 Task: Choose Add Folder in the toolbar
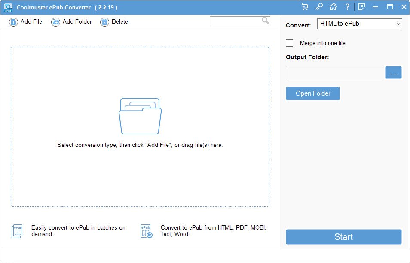71,22
